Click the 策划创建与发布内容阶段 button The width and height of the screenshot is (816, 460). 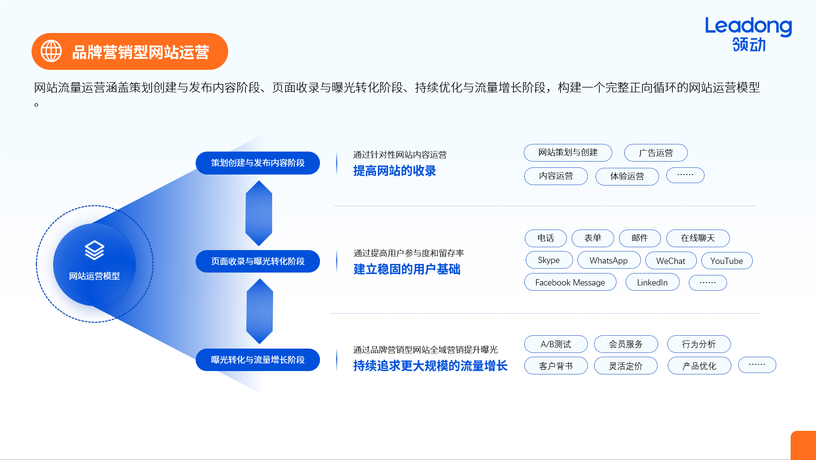257,163
